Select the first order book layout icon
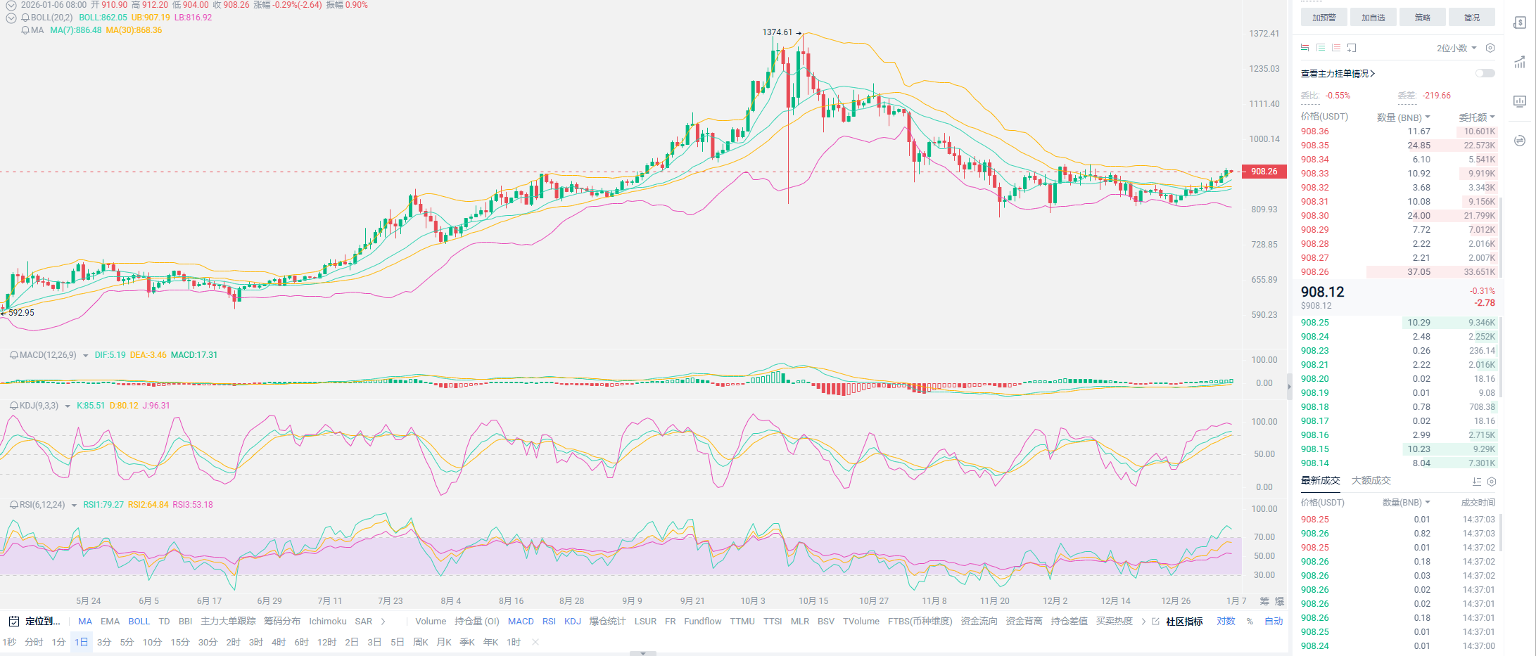 point(1305,48)
